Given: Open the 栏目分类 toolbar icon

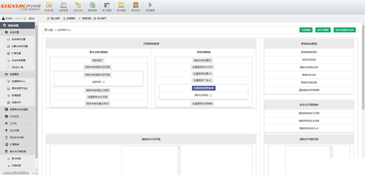Looking at the screenshot, I should pos(78,7).
